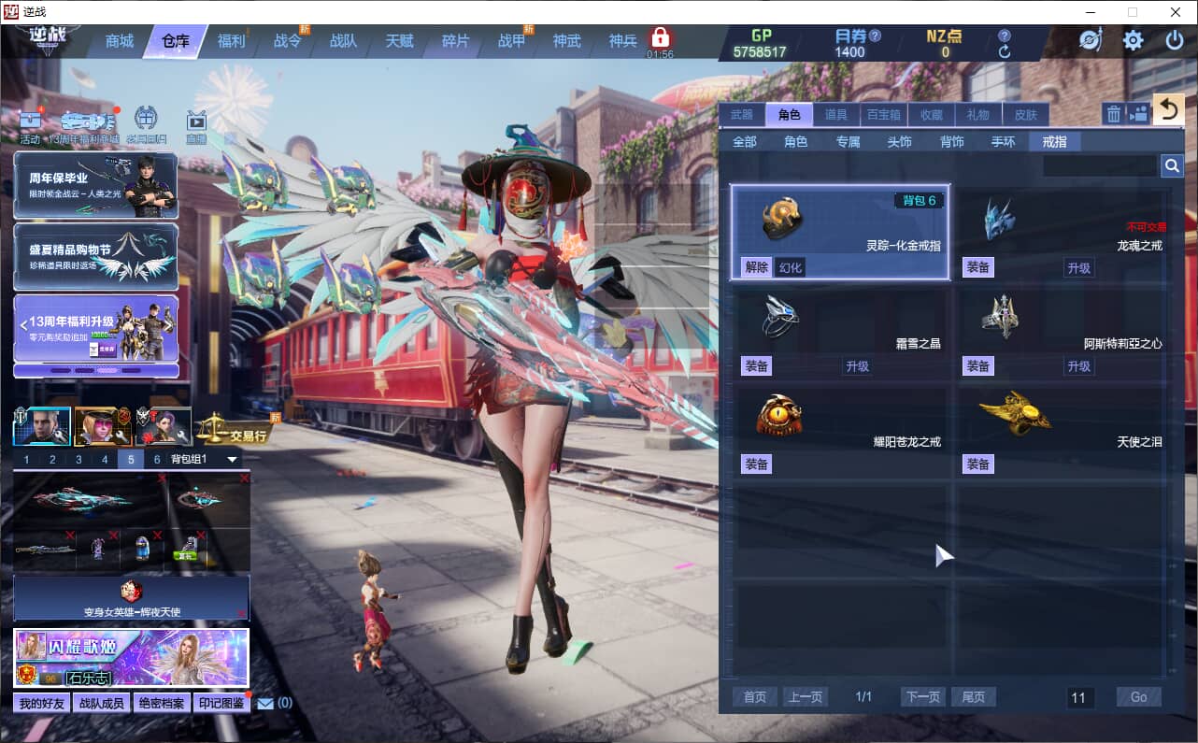Select the purple-haired character portrait
The height and width of the screenshot is (743, 1198).
(x=164, y=427)
